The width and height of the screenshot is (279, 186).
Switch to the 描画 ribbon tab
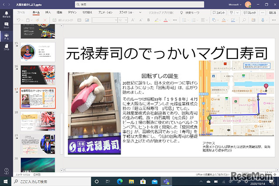point(59,13)
